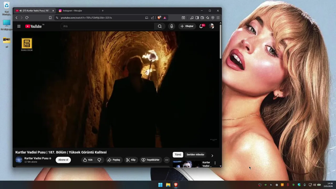Open the Oluştur create menu
Screen dimensions: 336x189
(187, 26)
